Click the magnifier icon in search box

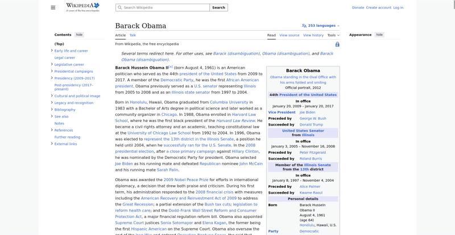coord(119,8)
